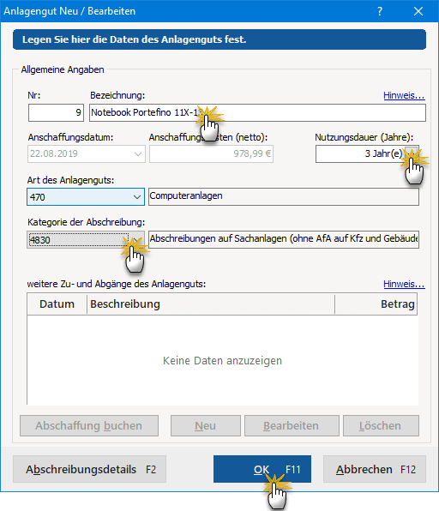Click the Bearbeiten button
Screen dimensions: 439x511
tap(292, 425)
